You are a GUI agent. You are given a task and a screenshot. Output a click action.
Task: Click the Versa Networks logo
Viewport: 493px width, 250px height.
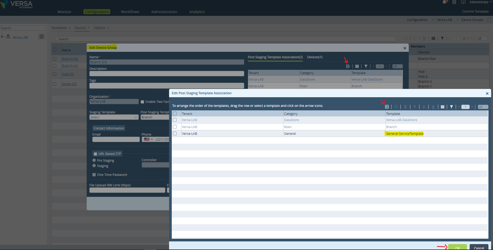click(17, 5)
